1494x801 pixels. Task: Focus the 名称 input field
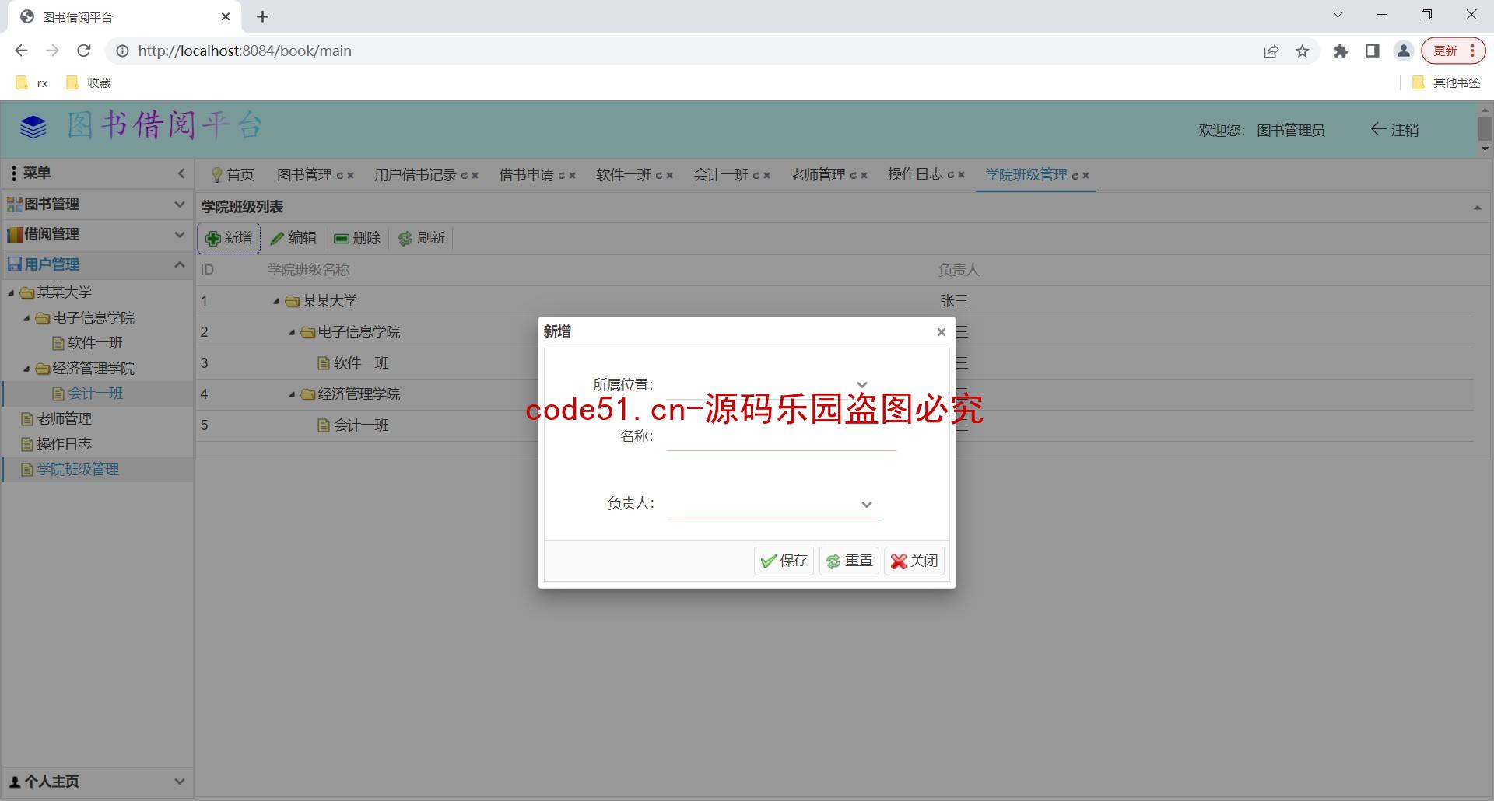pos(781,437)
